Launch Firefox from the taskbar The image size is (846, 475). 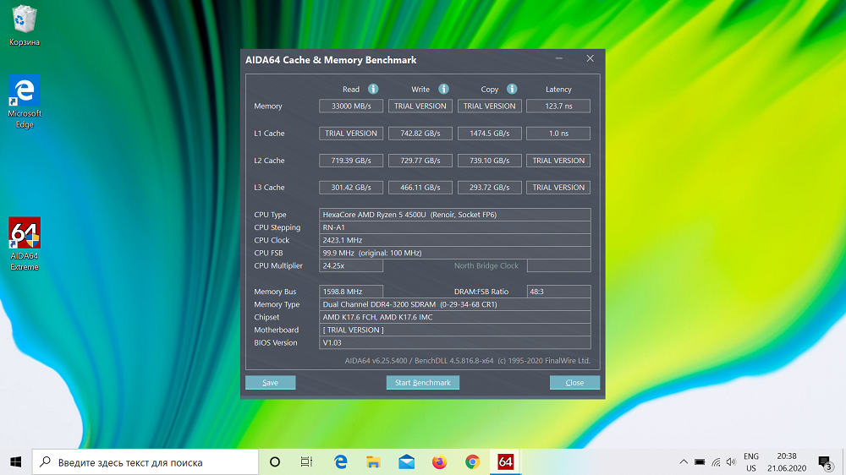click(x=439, y=462)
